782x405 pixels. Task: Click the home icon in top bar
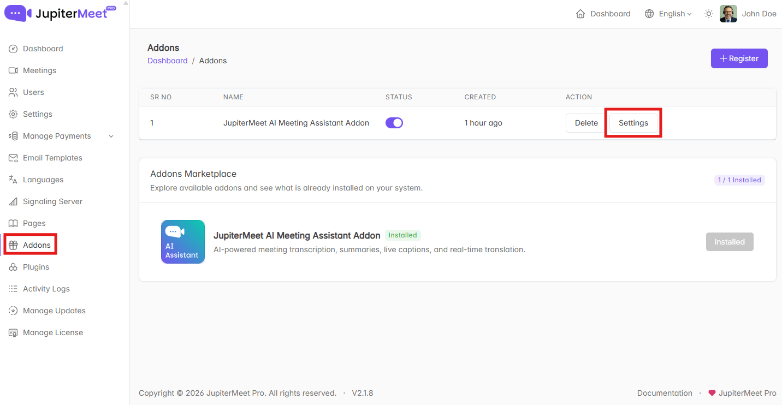(580, 14)
